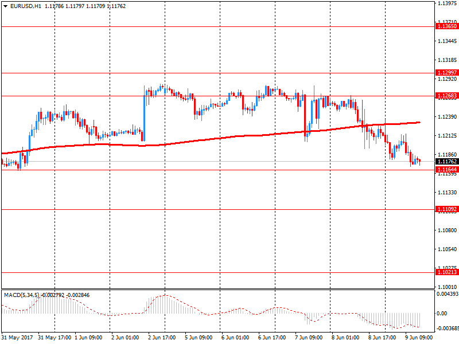Select the 1.12997 red price level label
The image size is (459, 344).
[x=447, y=73]
